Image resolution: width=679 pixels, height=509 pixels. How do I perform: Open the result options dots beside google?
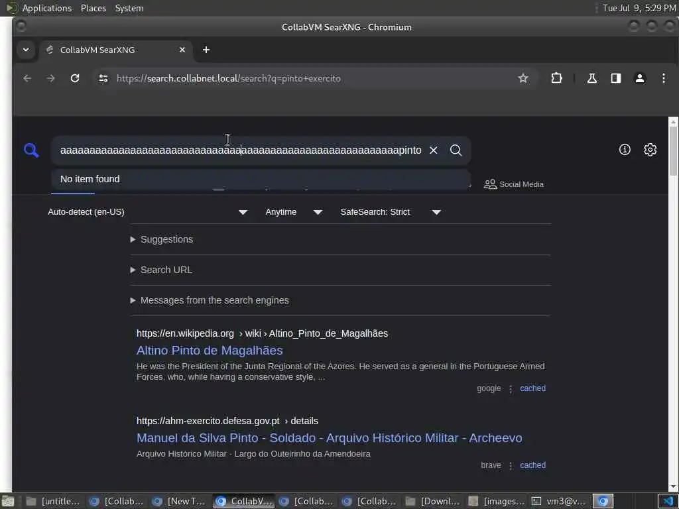tap(511, 389)
